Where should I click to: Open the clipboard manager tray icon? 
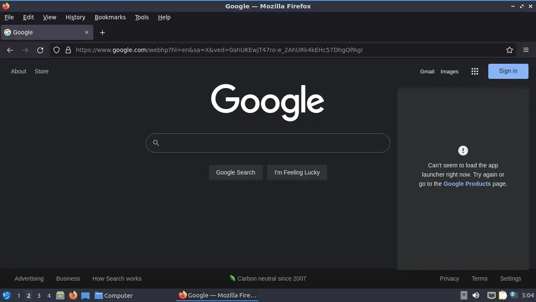[502, 295]
